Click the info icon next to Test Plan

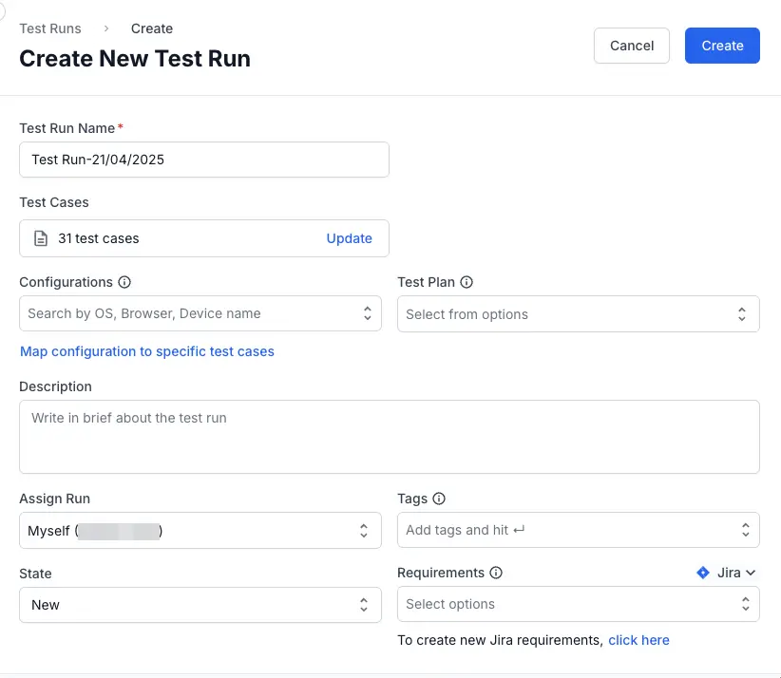coord(467,282)
